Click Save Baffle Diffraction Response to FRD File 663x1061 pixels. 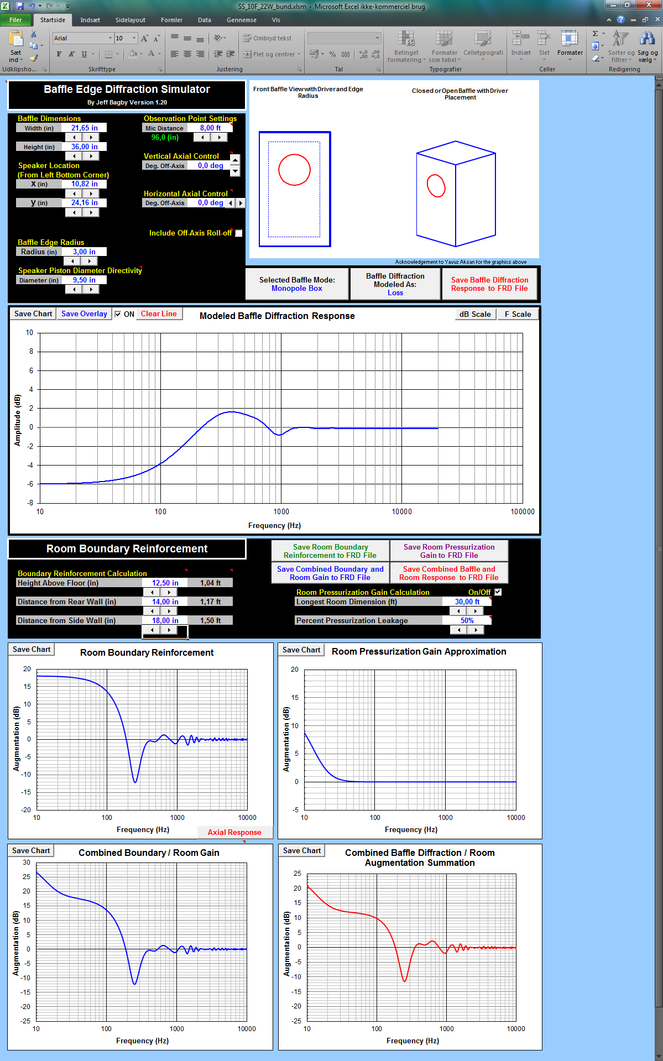pyautogui.click(x=489, y=284)
